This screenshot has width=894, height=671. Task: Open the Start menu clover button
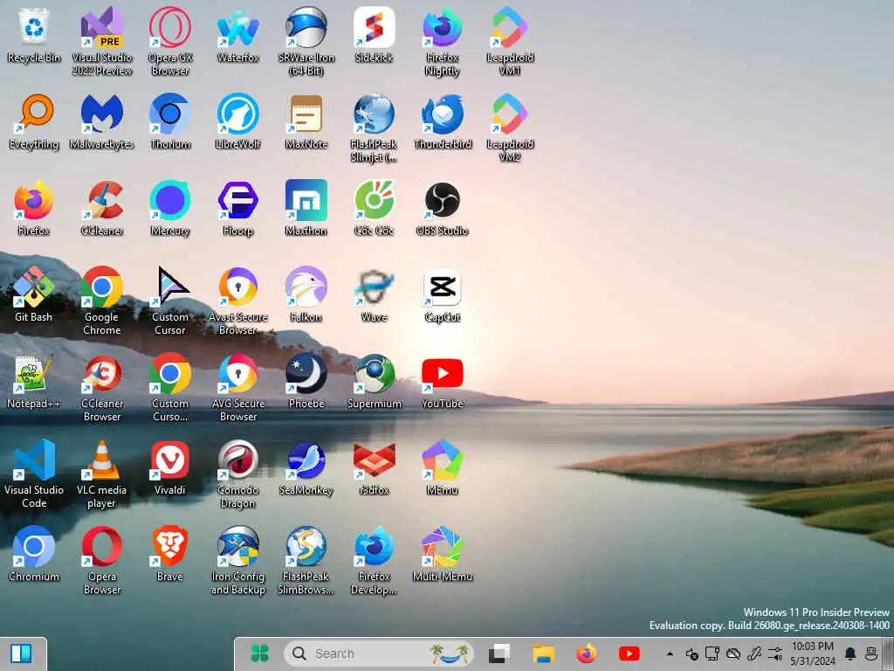click(260, 654)
